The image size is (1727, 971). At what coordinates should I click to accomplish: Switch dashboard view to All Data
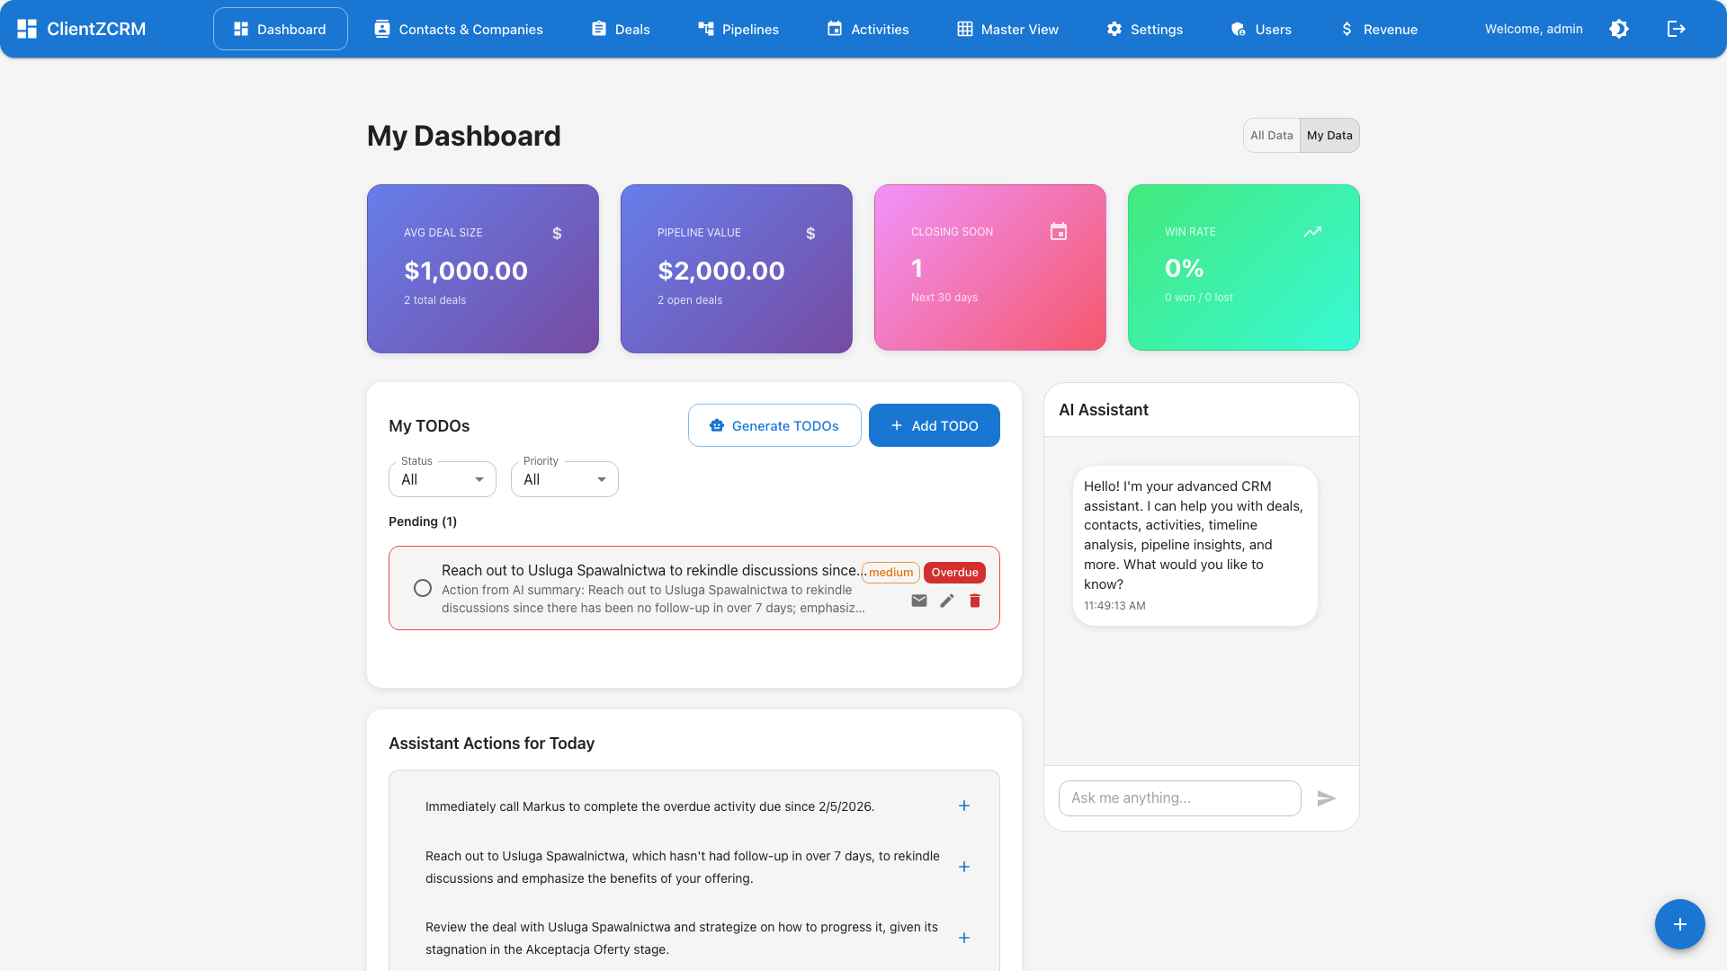[x=1271, y=135]
